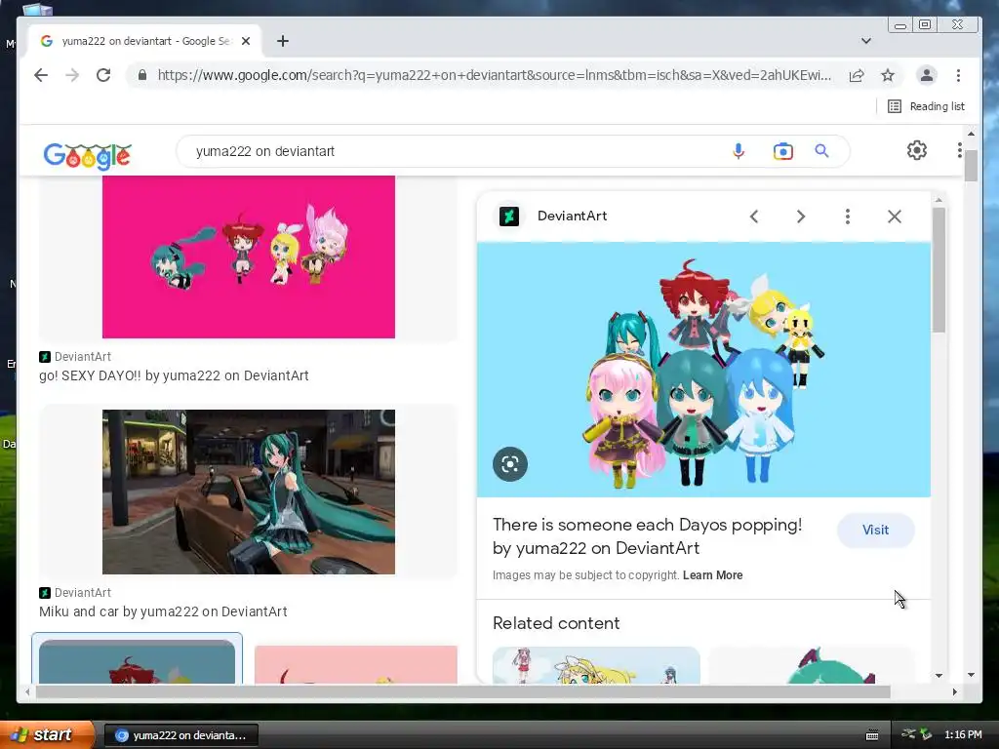This screenshot has height=749, width=999.
Task: Open the go! SEXY DAYO!! pink thumbnail
Action: [x=249, y=257]
